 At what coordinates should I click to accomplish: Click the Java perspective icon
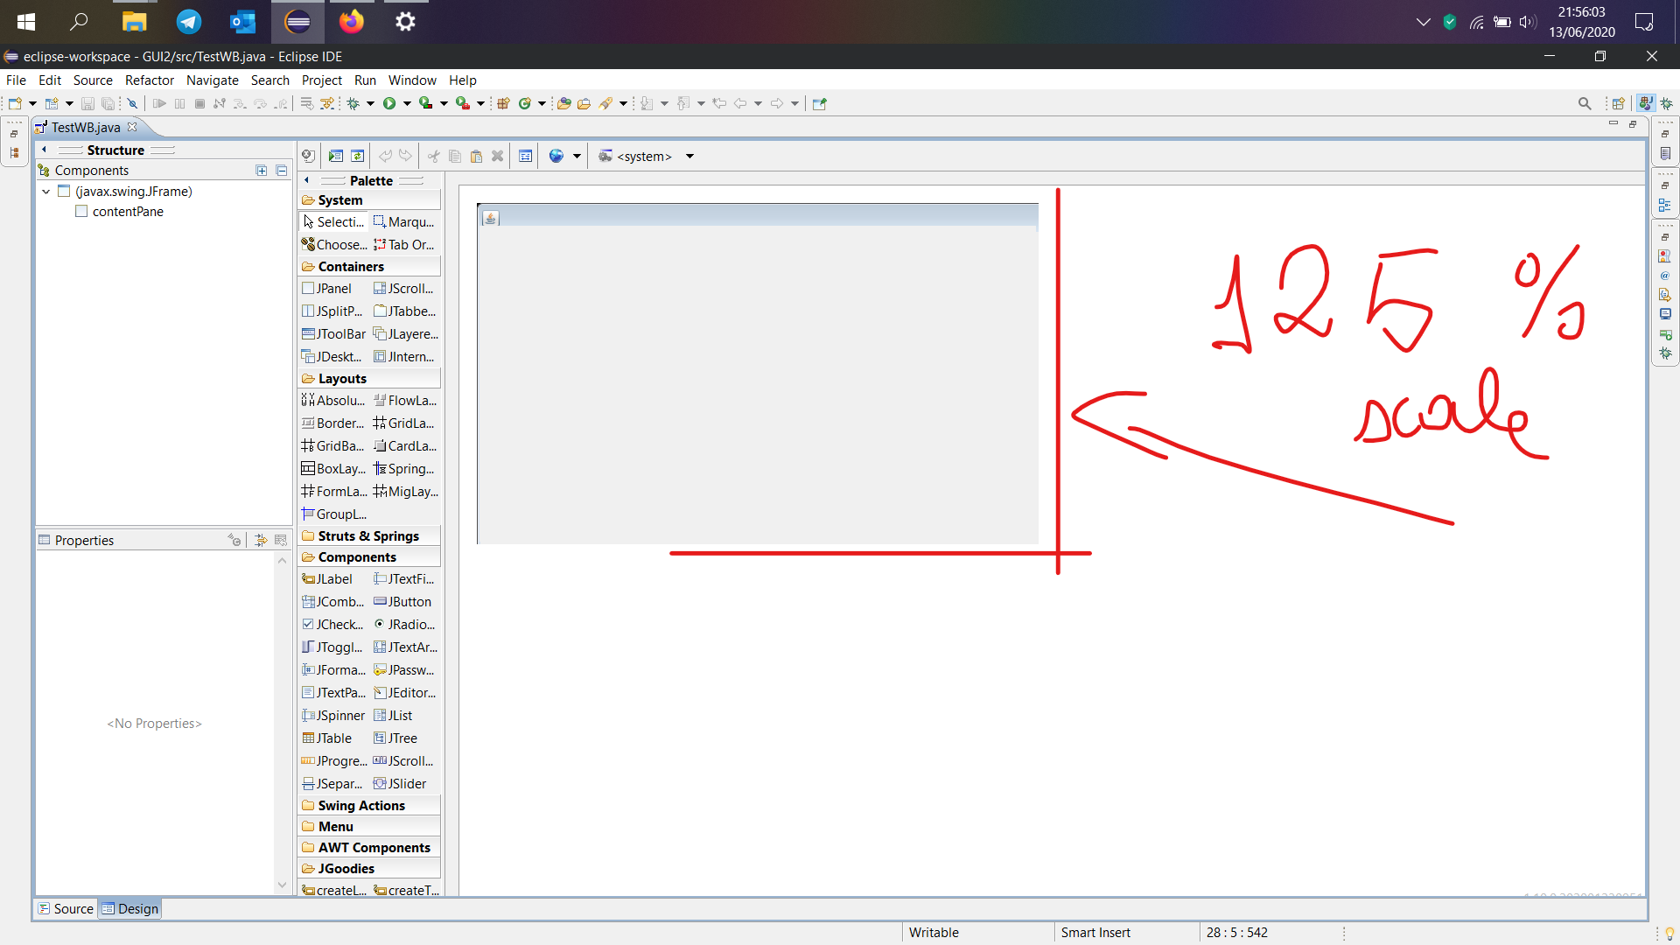(1646, 103)
